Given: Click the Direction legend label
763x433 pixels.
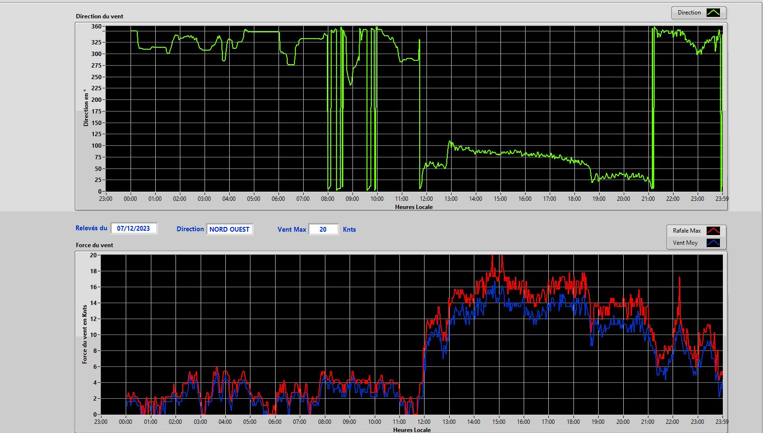Looking at the screenshot, I should (x=689, y=13).
